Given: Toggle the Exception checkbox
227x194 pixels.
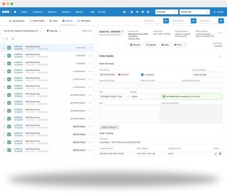Looking at the screenshot, I should (x=142, y=75).
